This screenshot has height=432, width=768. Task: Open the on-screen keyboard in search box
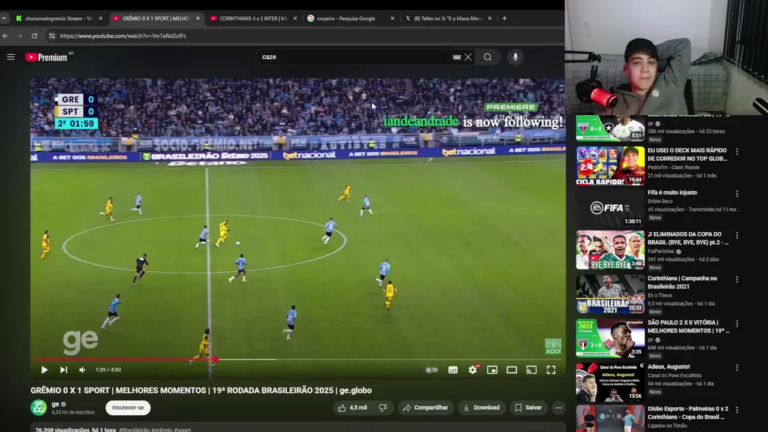pos(457,57)
